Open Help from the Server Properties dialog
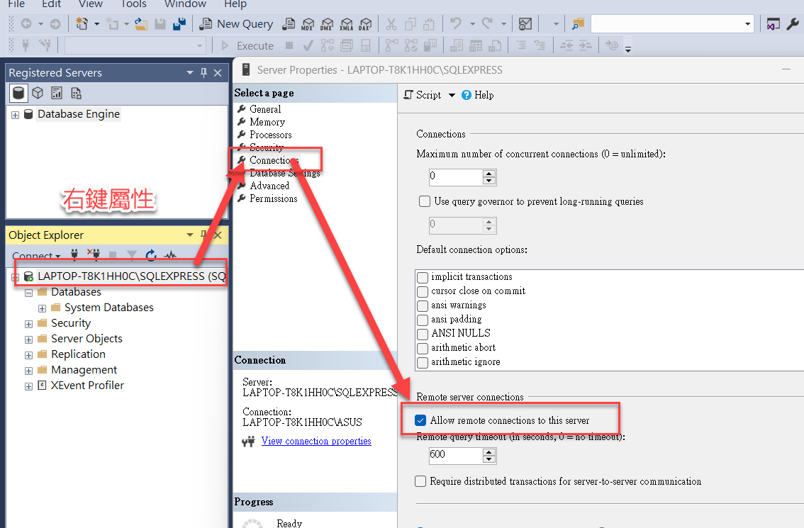 (x=477, y=94)
